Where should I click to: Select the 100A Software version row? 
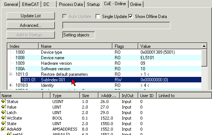pyautogui.click(x=108, y=69)
